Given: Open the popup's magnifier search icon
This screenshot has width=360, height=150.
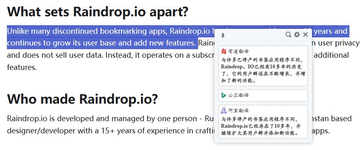Looking at the screenshot, I should click(x=288, y=35).
